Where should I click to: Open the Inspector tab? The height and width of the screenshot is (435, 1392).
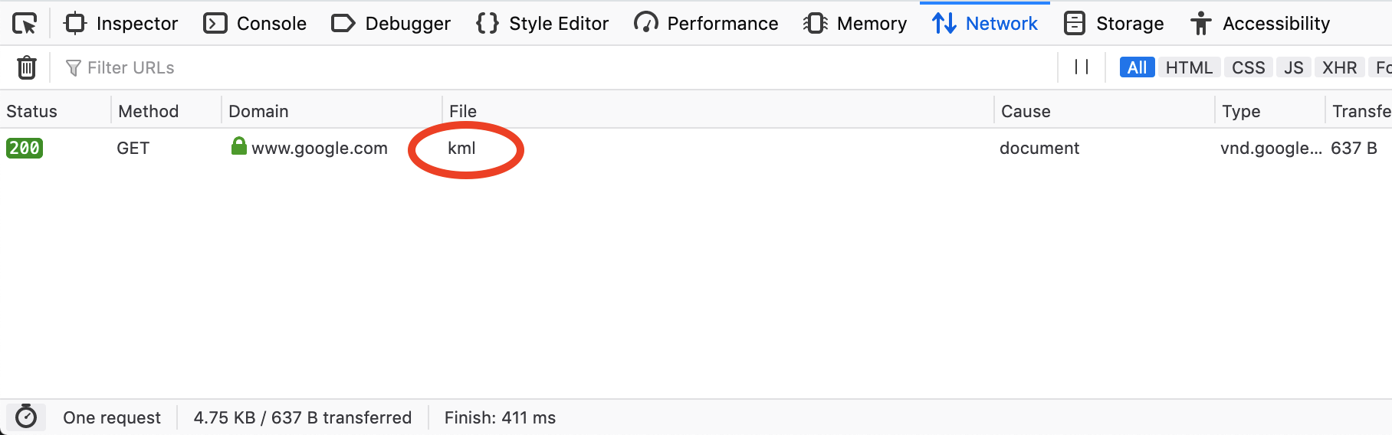[121, 24]
